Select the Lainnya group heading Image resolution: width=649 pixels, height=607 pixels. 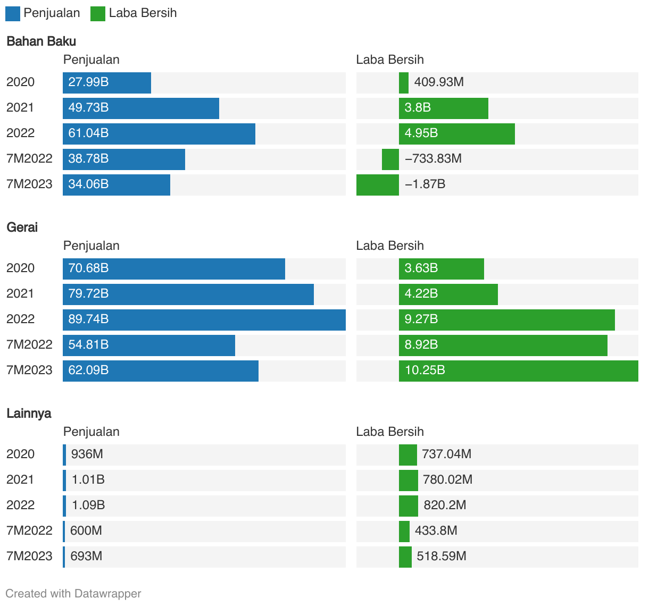(29, 414)
